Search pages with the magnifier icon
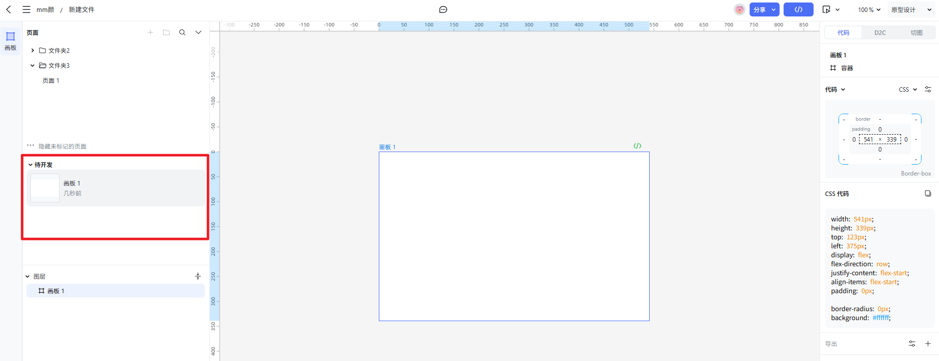The image size is (939, 361). coord(182,32)
